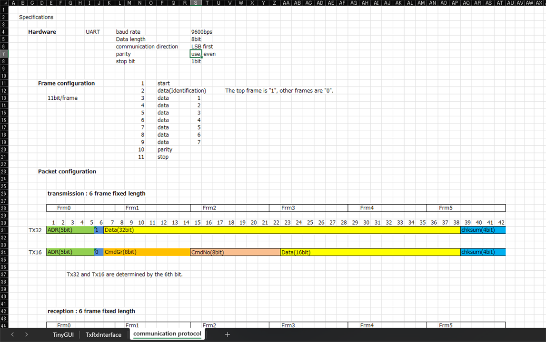Switch to the TxRxInterface sheet tab

tap(103, 334)
